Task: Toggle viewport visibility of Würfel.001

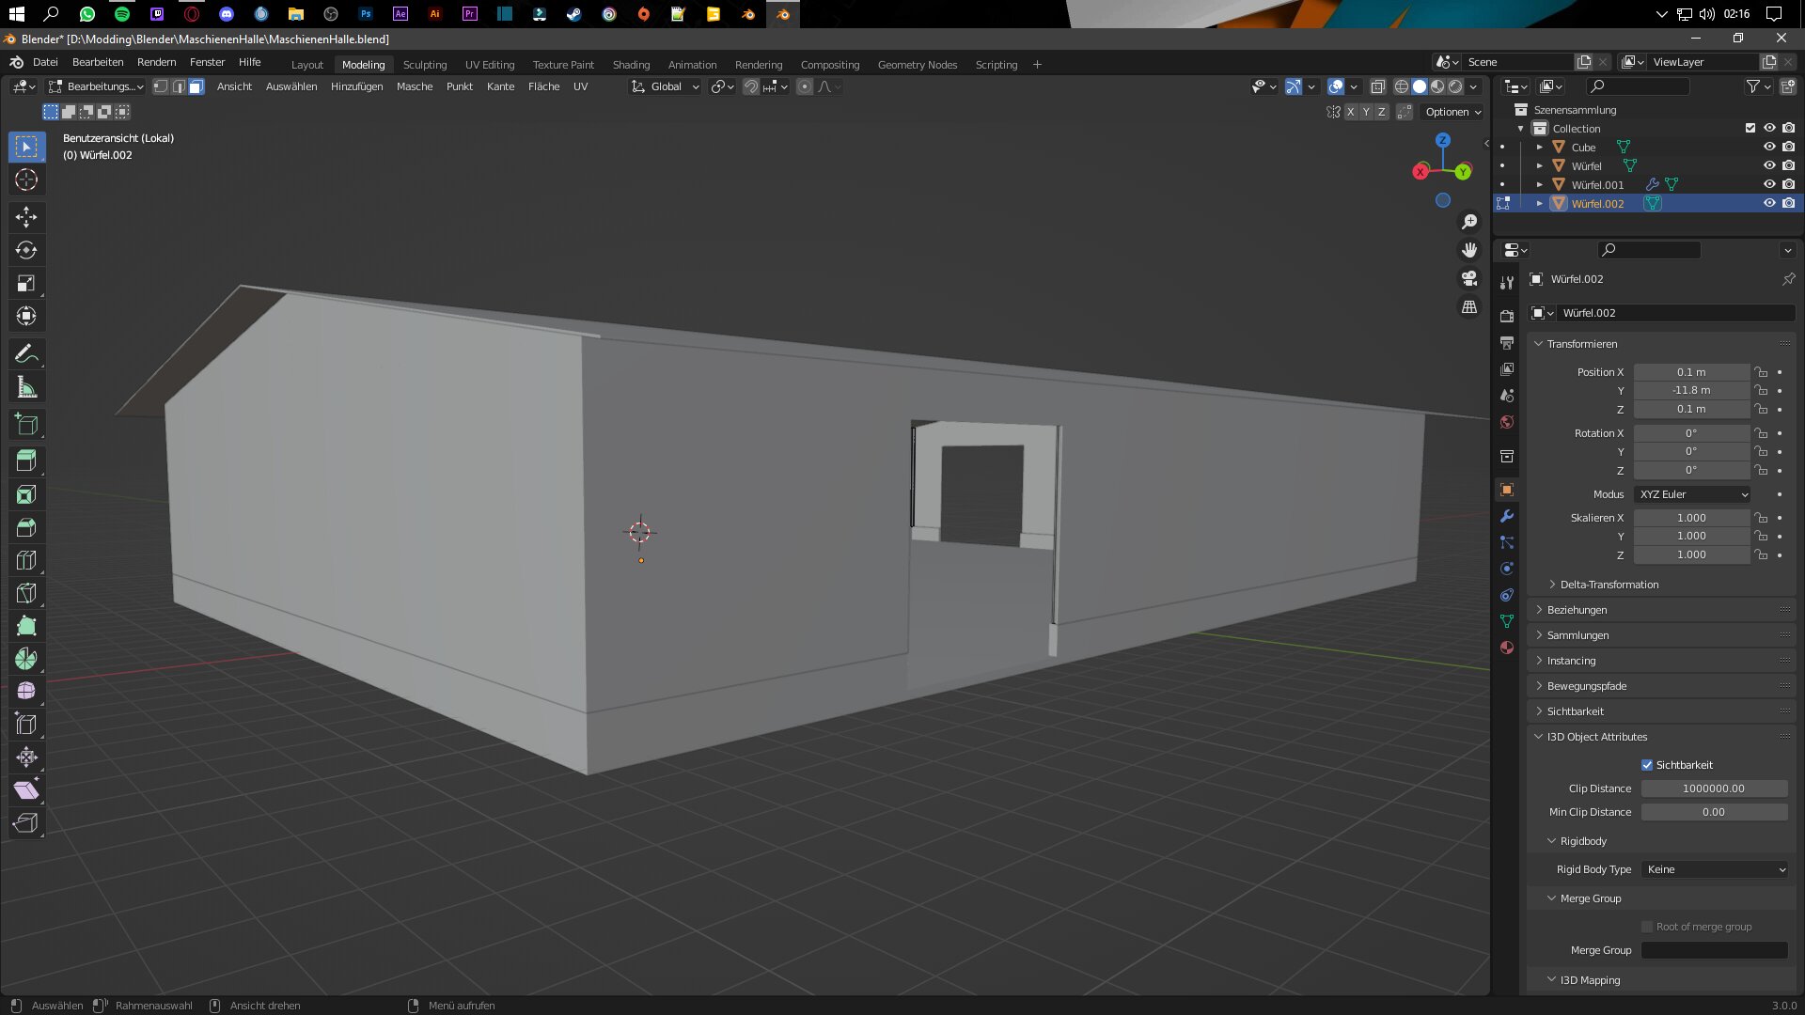Action: point(1769,184)
